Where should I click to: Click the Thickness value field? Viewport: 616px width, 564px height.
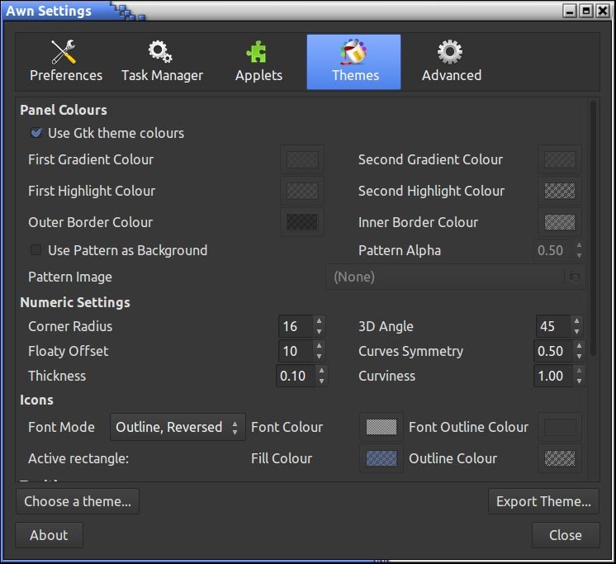(x=294, y=377)
